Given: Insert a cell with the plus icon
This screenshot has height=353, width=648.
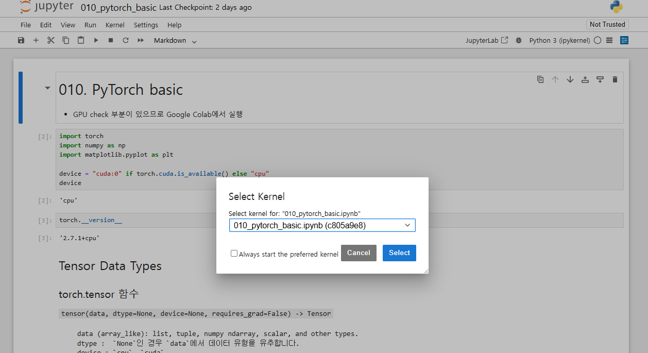Looking at the screenshot, I should [x=36, y=40].
